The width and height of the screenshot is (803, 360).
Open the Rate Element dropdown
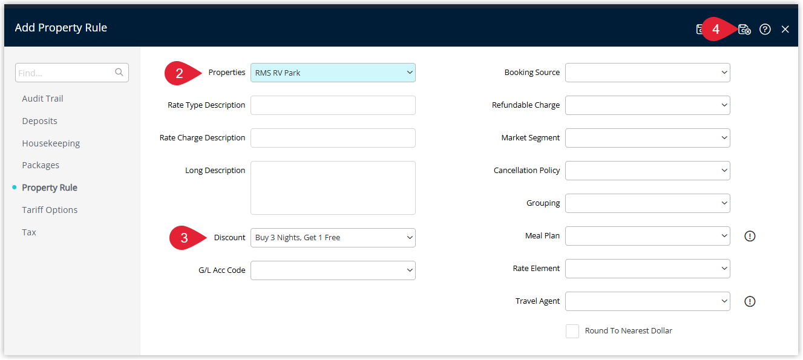click(647, 269)
